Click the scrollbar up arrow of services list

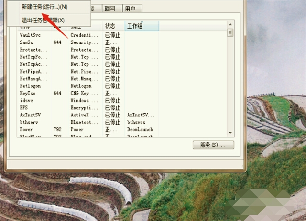click(230, 24)
